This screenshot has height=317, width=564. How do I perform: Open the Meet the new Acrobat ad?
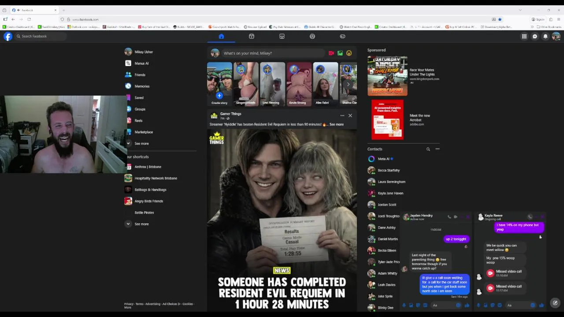pyautogui.click(x=404, y=120)
